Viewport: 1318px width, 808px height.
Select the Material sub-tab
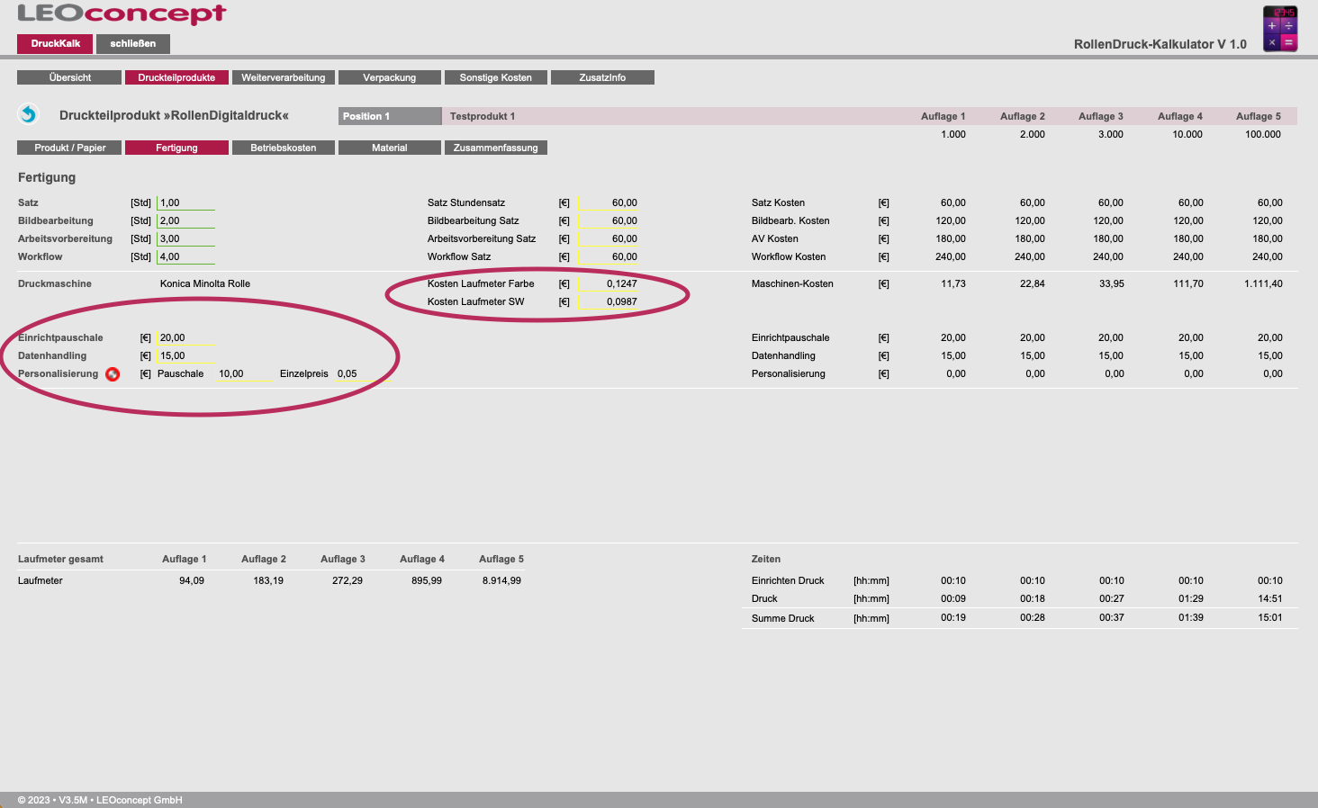389,148
